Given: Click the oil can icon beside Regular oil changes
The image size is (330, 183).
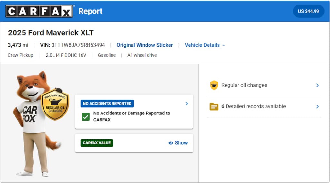Looking at the screenshot, I should tap(214, 85).
